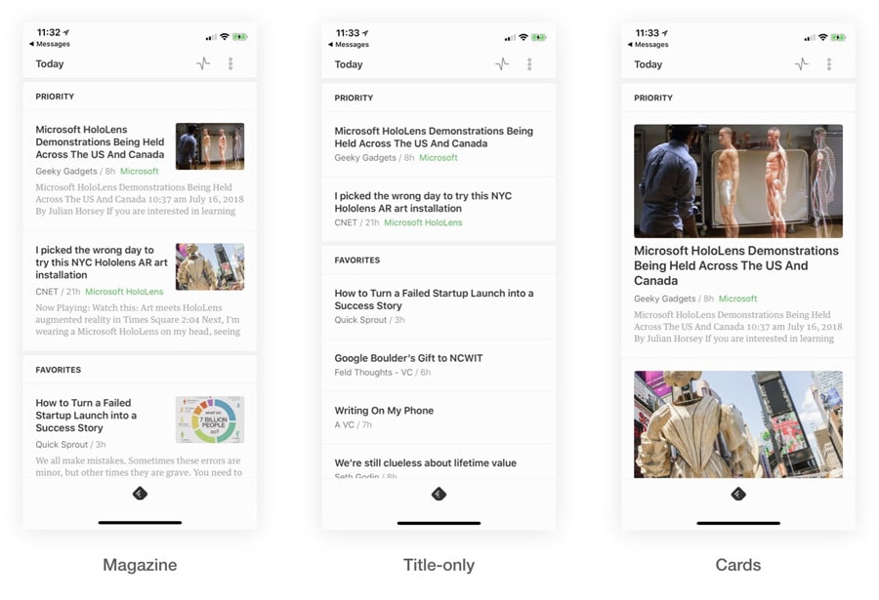Tap the cell signal icon in Cards status bar
Image resolution: width=879 pixels, height=600 pixels.
pos(810,37)
